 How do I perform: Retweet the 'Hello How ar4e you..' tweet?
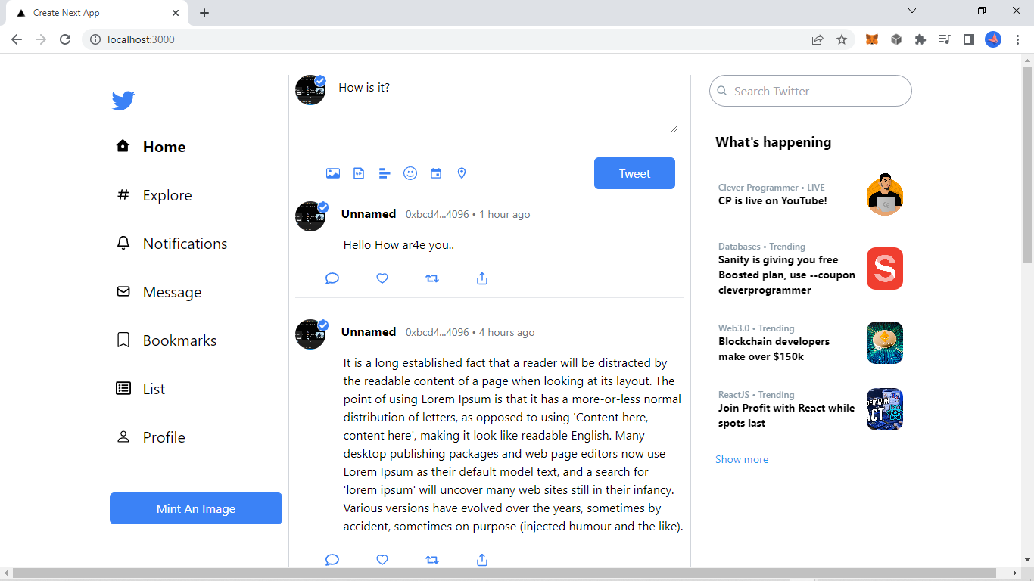432,278
